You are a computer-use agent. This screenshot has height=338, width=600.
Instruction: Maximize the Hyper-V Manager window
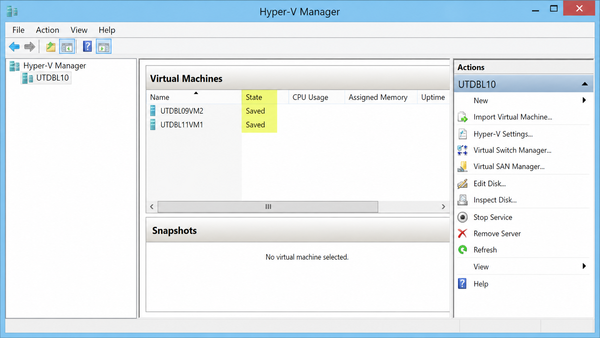(554, 8)
